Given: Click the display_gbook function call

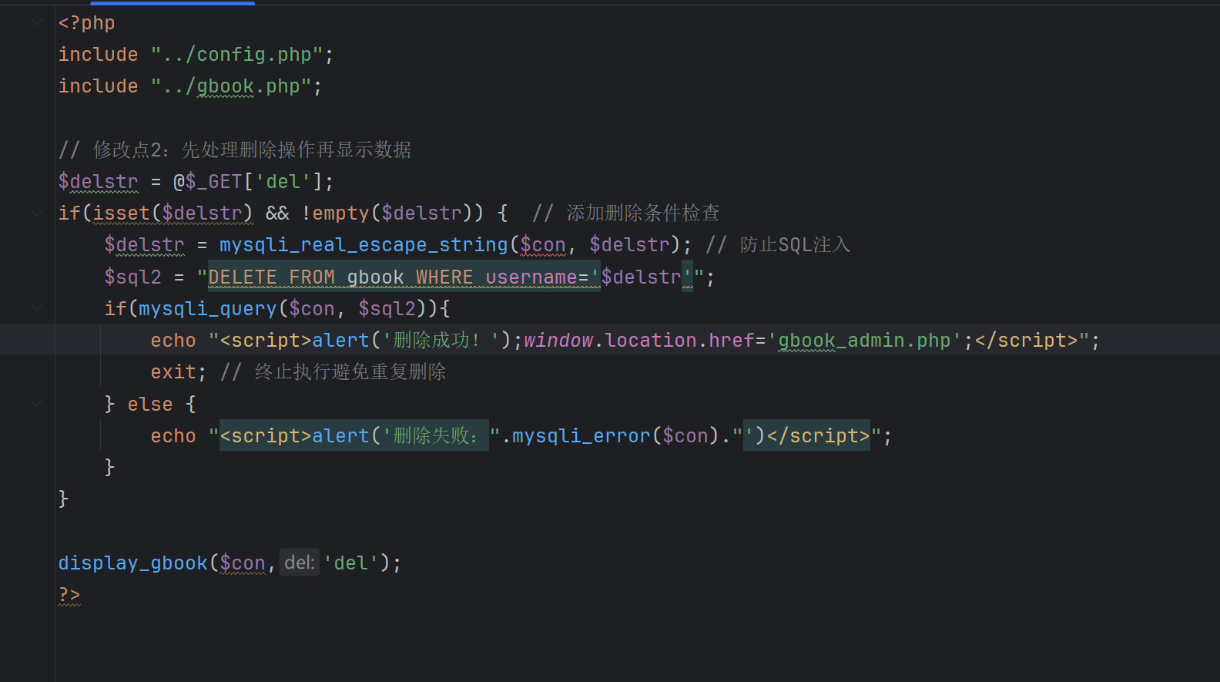Looking at the screenshot, I should click(132, 563).
